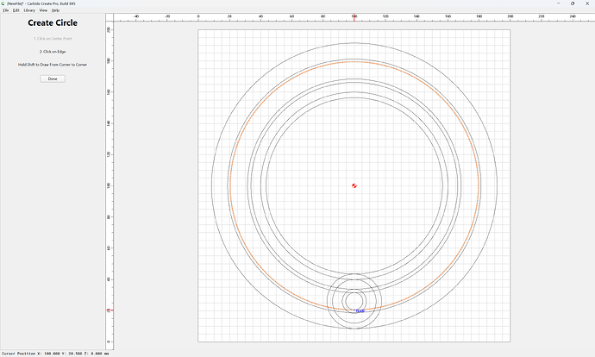The height and width of the screenshot is (357, 595).
Task: Open the File menu
Action: pyautogui.click(x=6, y=10)
